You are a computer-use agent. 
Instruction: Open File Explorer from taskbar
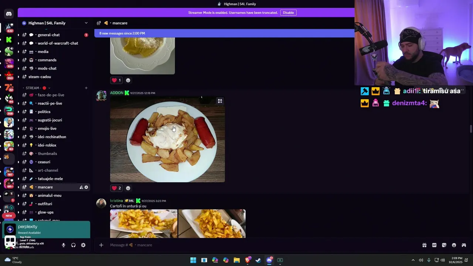pos(236,260)
